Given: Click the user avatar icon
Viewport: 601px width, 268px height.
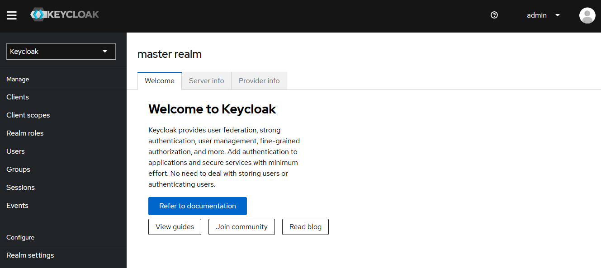Looking at the screenshot, I should [x=587, y=15].
